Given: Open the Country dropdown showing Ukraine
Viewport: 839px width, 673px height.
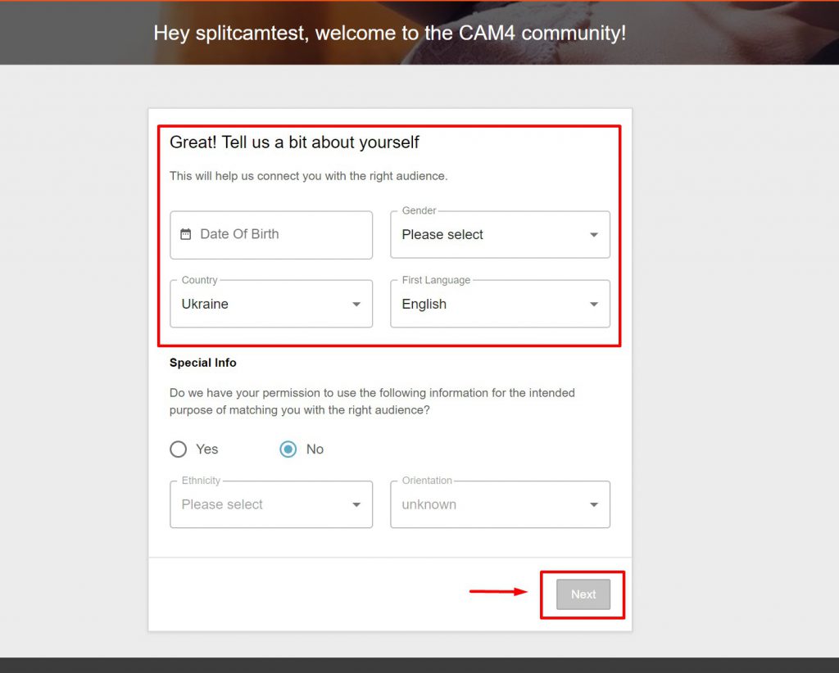Looking at the screenshot, I should point(271,304).
